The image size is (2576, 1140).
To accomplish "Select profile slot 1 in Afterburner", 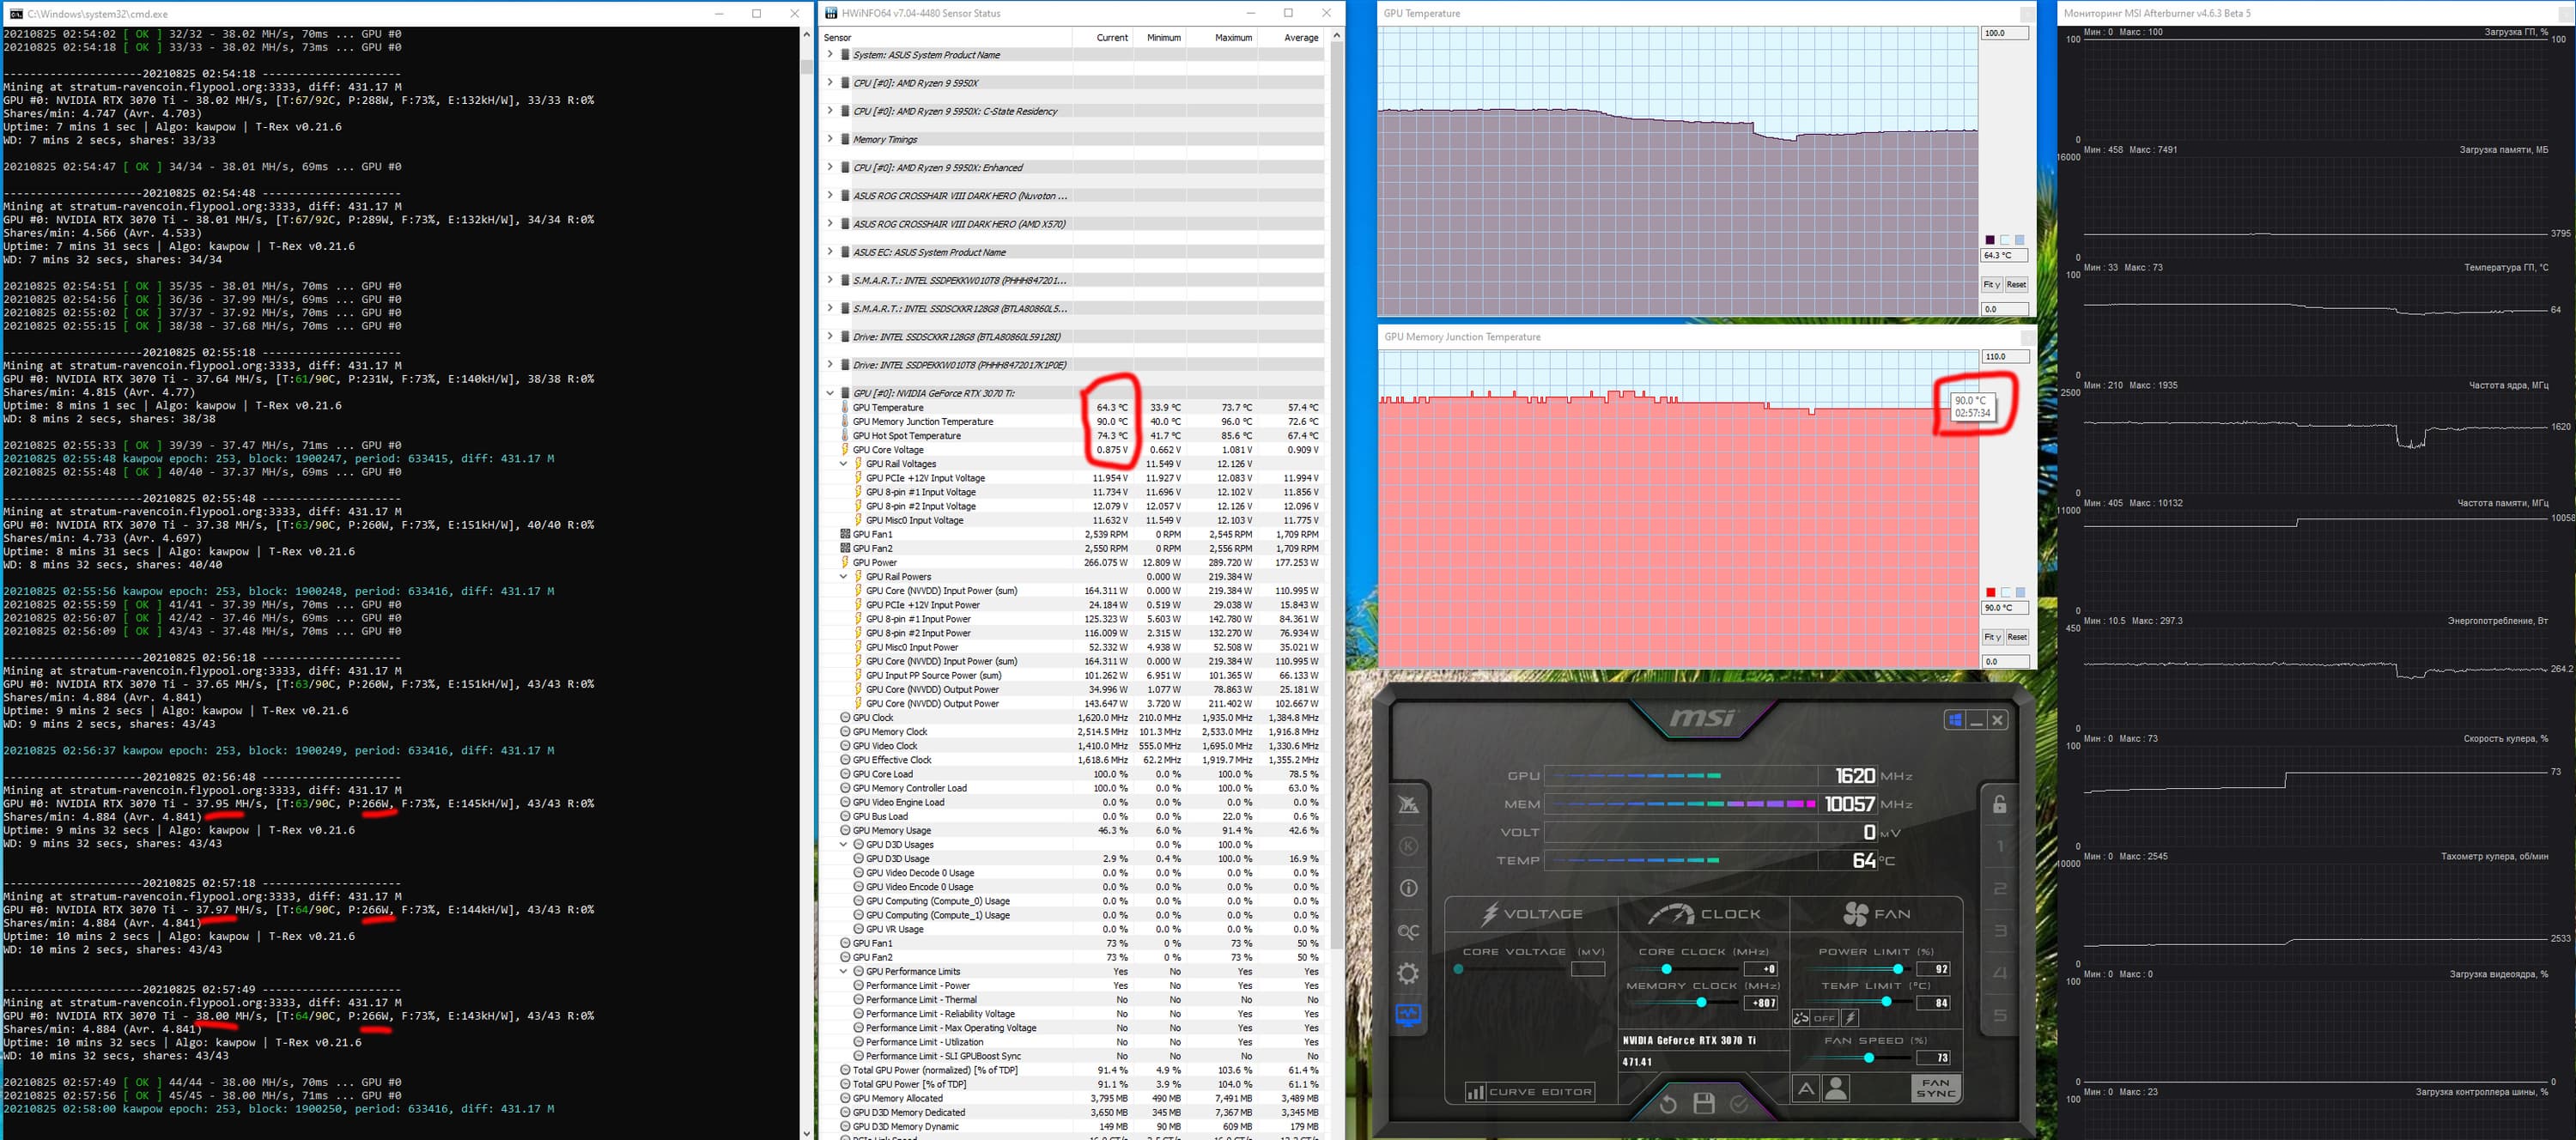I will click(x=1999, y=847).
